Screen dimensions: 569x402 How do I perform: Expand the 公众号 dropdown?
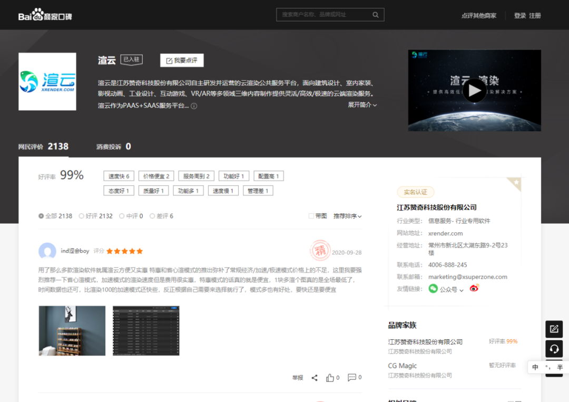[x=462, y=290]
